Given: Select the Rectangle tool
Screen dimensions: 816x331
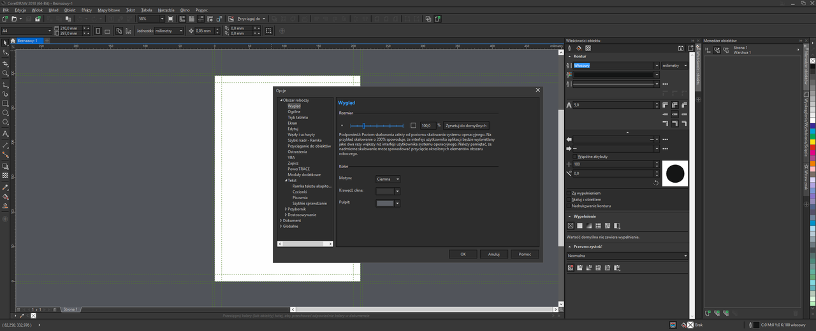Looking at the screenshot, I should click(x=5, y=103).
